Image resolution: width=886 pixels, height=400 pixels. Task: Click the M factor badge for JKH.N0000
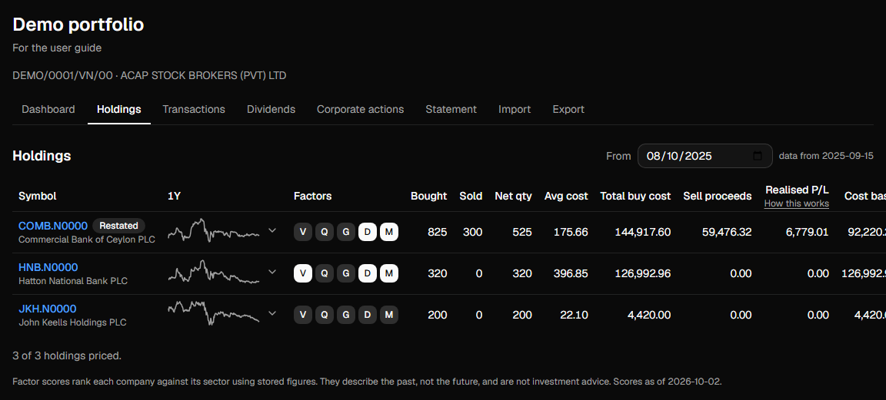(388, 315)
